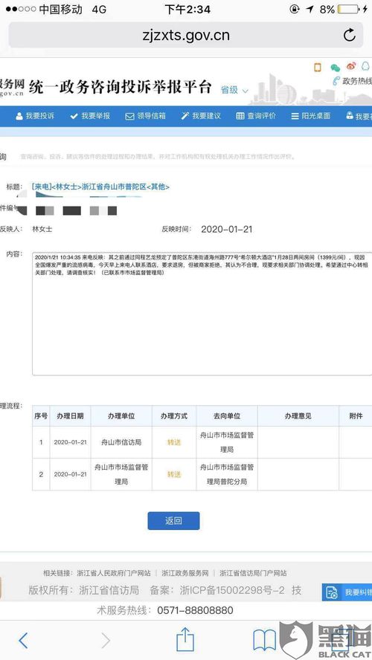Click the 统一政务咨询投诉举报平台 site title
Viewport: 372px width, 660px height.
[121, 86]
